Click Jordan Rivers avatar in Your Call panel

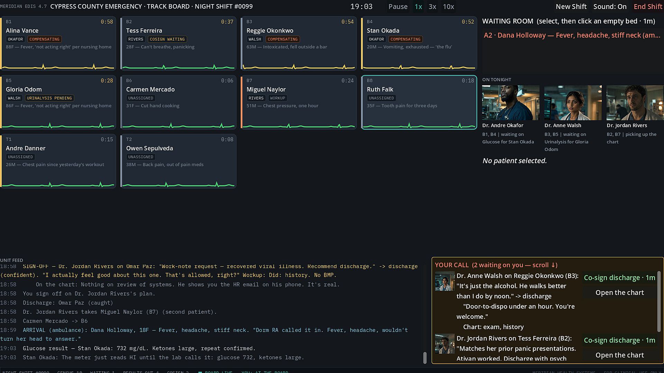point(445,344)
